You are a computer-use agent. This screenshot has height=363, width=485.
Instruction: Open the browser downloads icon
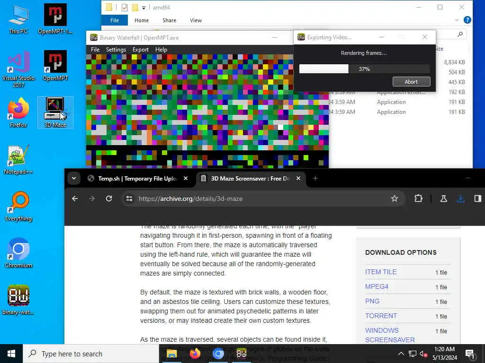point(460,199)
